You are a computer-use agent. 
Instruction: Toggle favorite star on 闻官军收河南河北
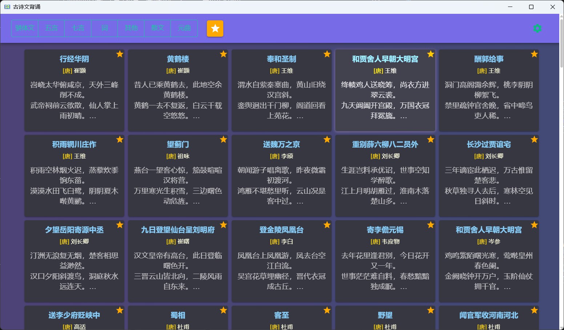click(534, 310)
